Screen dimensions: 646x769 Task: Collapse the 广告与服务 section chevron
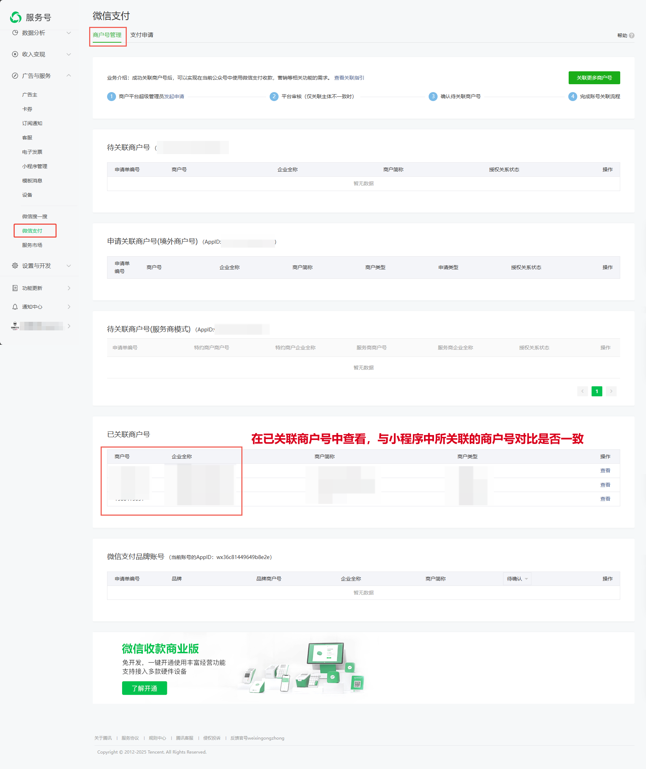[68, 76]
